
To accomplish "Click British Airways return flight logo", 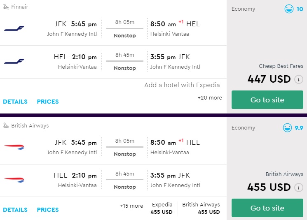I will [x=14, y=180].
